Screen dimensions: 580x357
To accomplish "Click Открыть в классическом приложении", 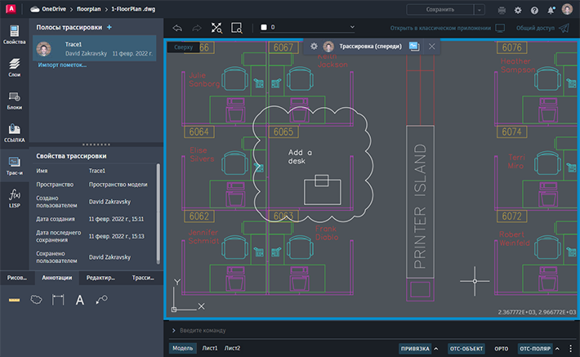I will 448,28.
